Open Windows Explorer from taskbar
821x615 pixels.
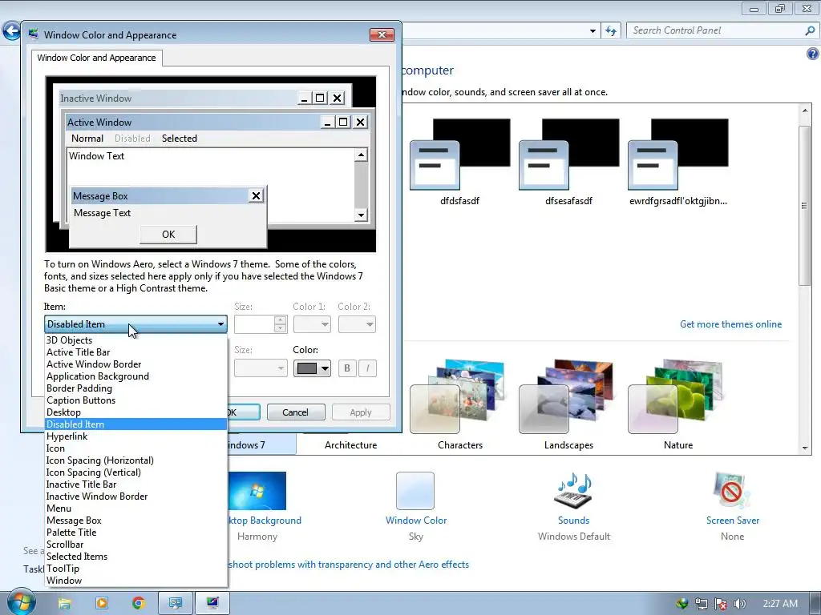64,604
